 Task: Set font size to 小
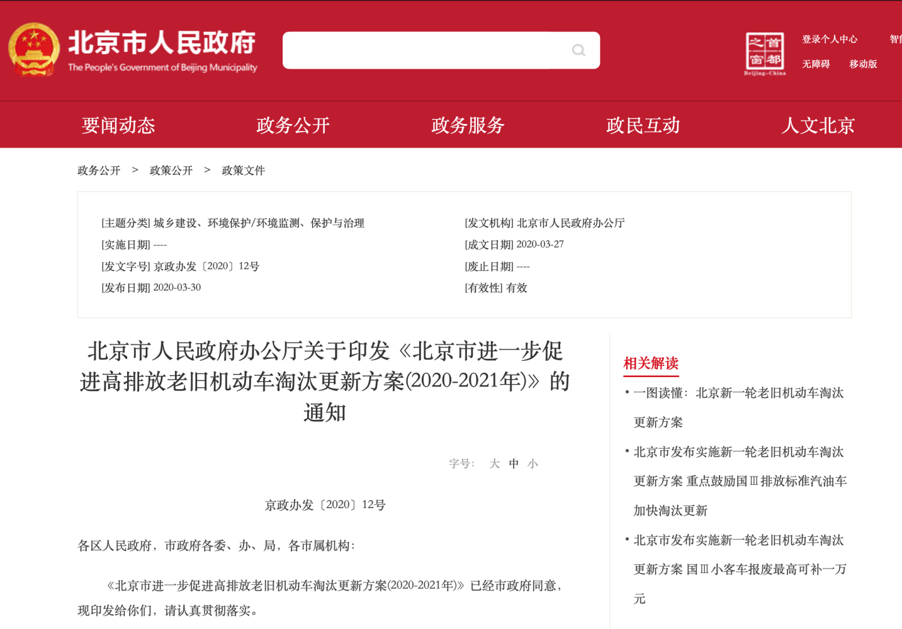click(x=533, y=464)
